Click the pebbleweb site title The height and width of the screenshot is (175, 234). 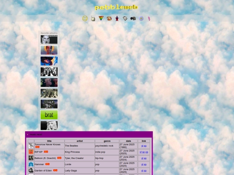(116, 7)
